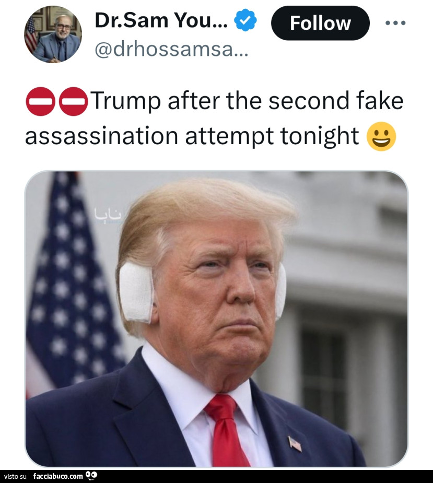Click the "Trump after the second fake" text
This screenshot has width=433, height=483.
point(248,100)
